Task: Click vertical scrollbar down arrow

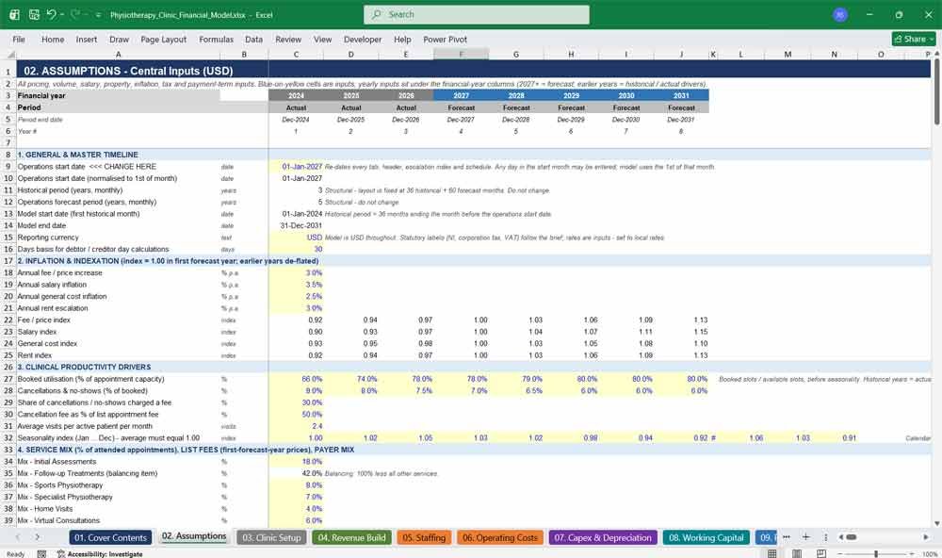Action: [936, 523]
